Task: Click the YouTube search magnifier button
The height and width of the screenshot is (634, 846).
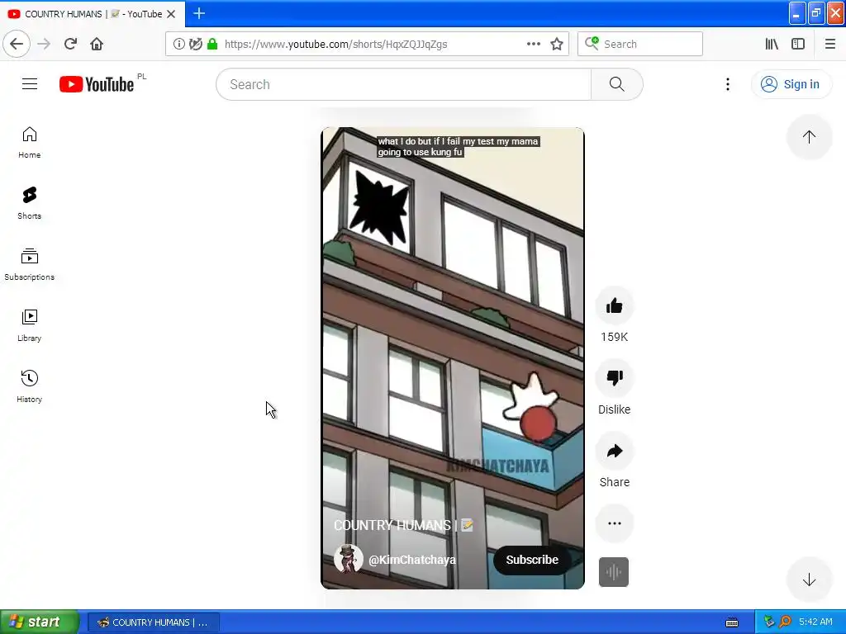Action: tap(616, 84)
